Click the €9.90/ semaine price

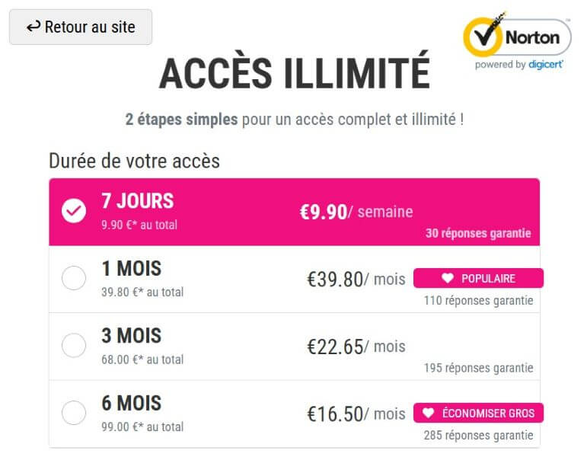click(356, 212)
